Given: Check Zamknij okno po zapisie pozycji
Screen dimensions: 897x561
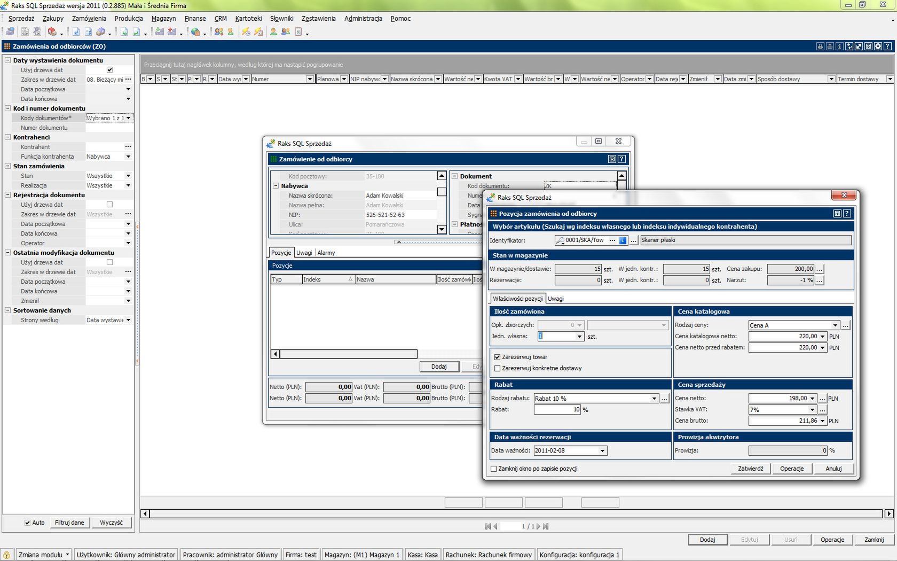Looking at the screenshot, I should pyautogui.click(x=493, y=469).
